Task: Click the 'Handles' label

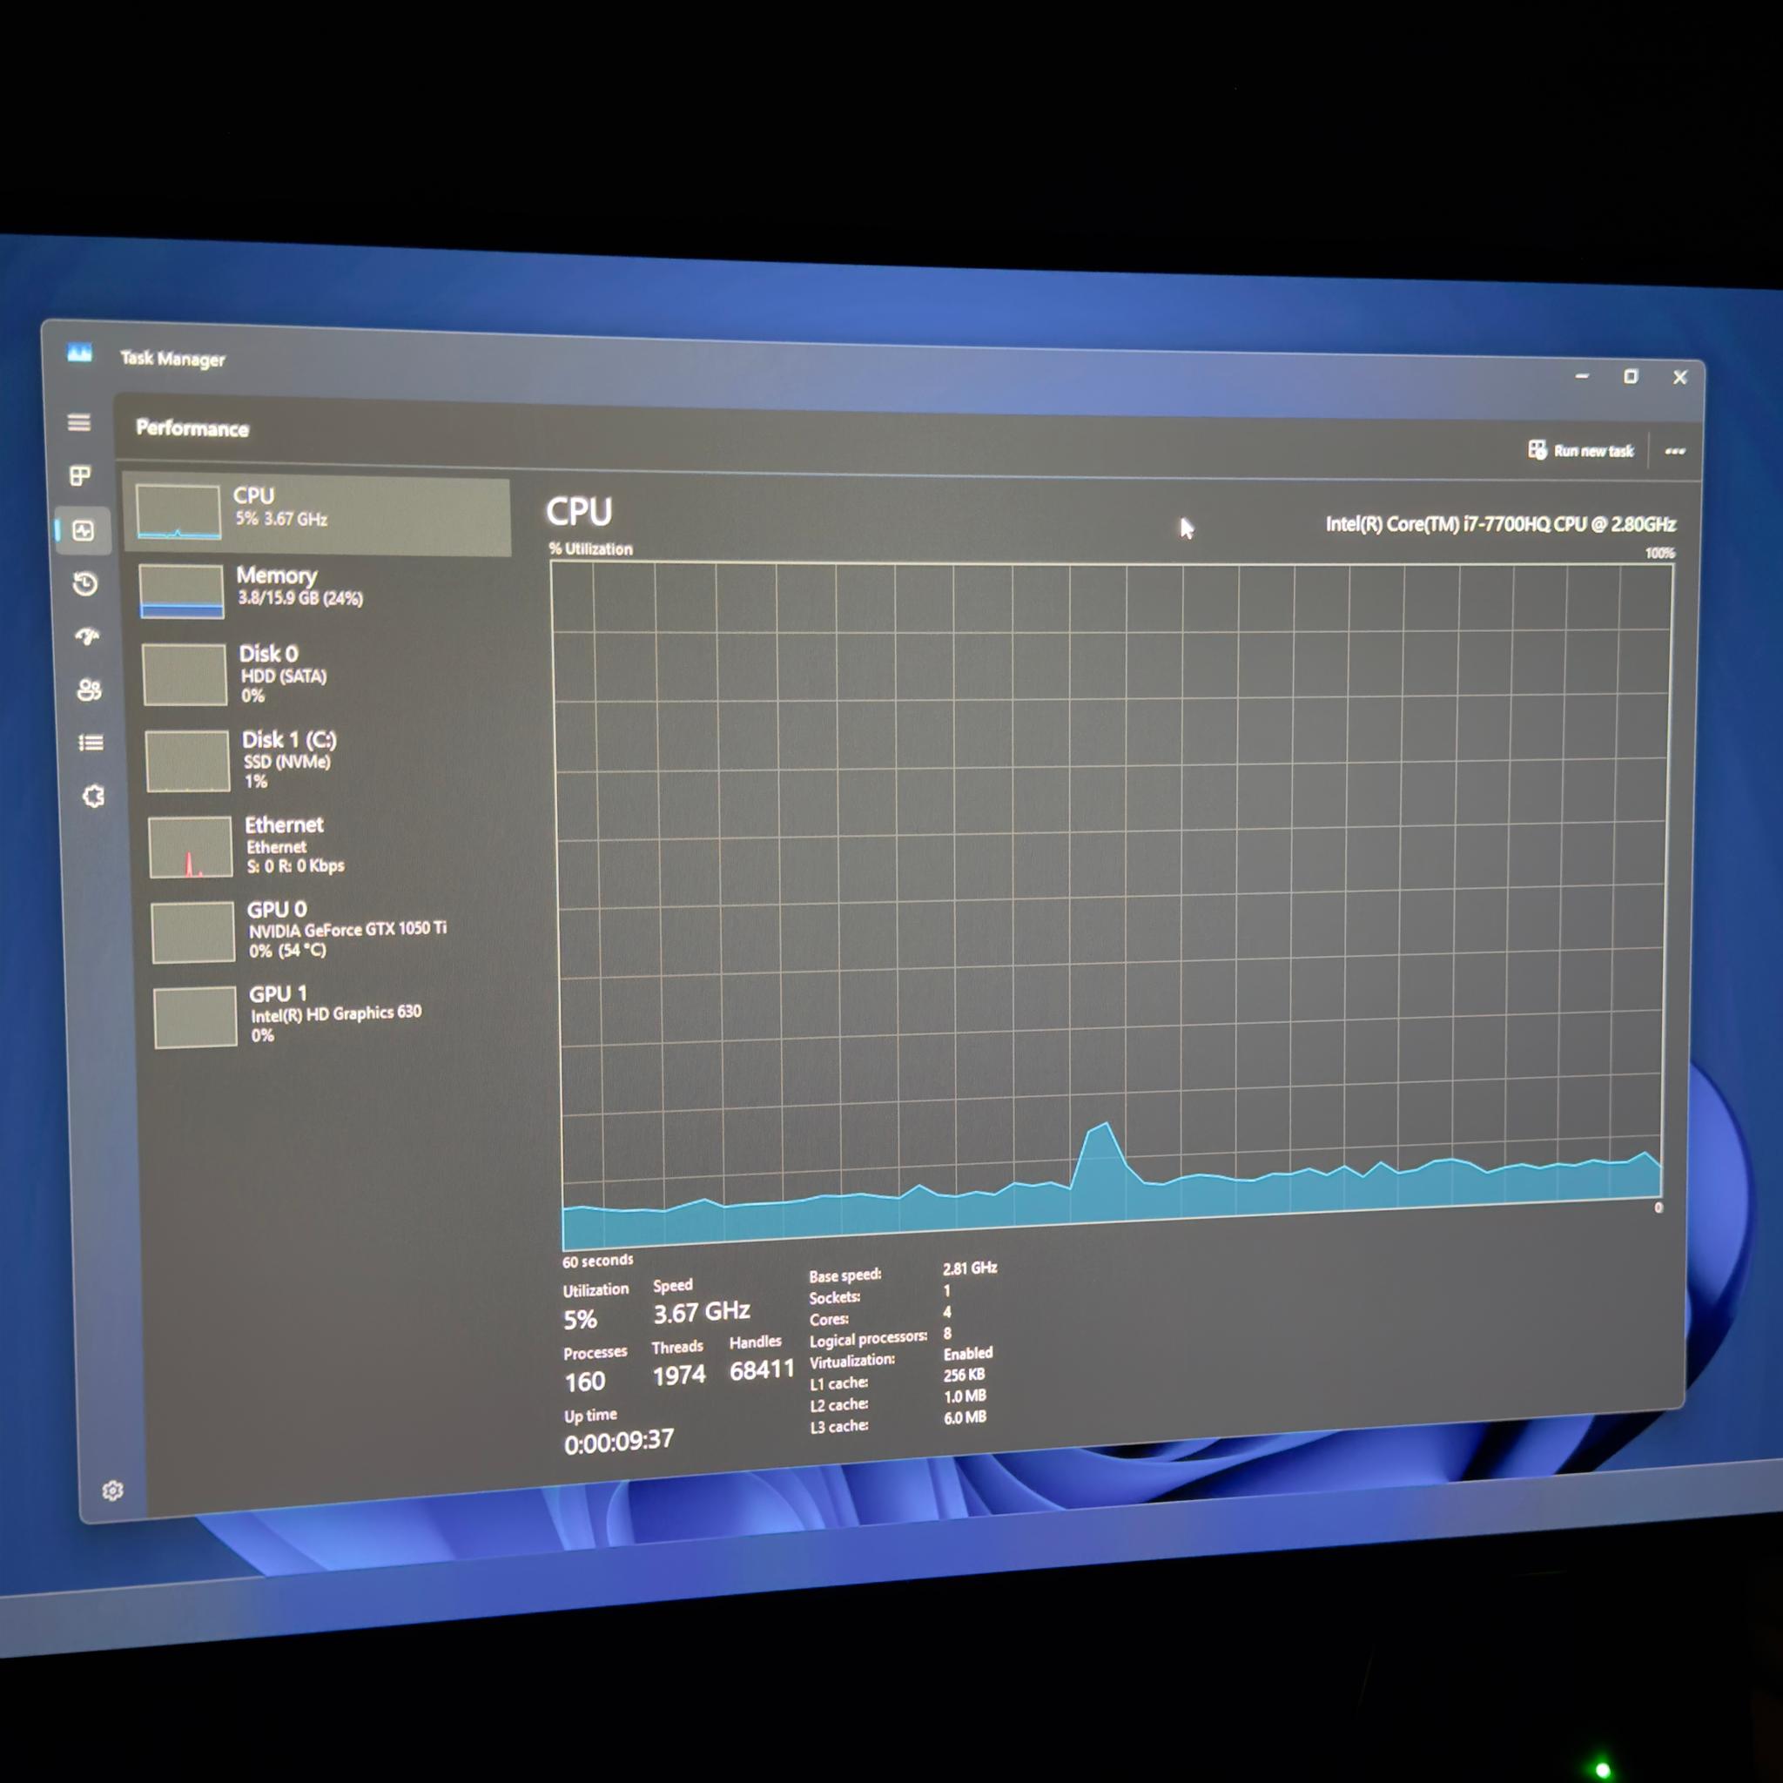Action: [x=755, y=1342]
